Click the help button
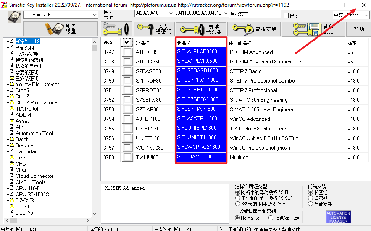Image resolution: width=371 pixels, height=231 pixels. click(359, 29)
